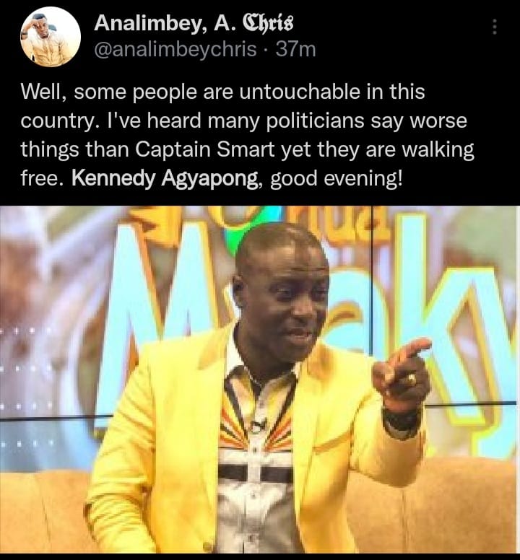The width and height of the screenshot is (520, 560).
Task: Click the gold ring on the finger
Action: 412,379
